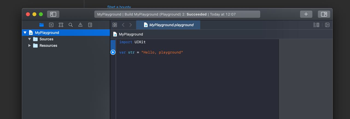The image size is (350, 119).
Task: Open editor options lines icon
Action: pyautogui.click(x=316, y=25)
